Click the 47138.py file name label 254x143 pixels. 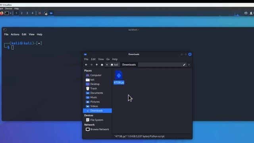point(119,83)
